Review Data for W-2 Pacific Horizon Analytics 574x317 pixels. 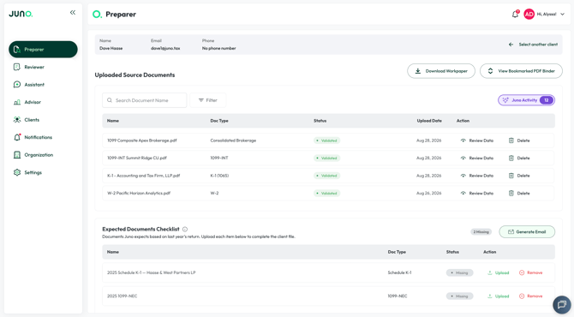tap(477, 194)
